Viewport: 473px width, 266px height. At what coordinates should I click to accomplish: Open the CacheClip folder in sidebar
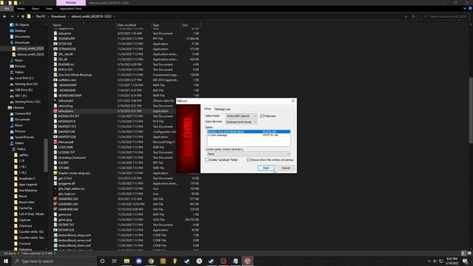(x=25, y=208)
